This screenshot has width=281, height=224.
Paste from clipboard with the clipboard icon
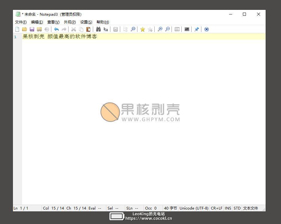[89, 29]
